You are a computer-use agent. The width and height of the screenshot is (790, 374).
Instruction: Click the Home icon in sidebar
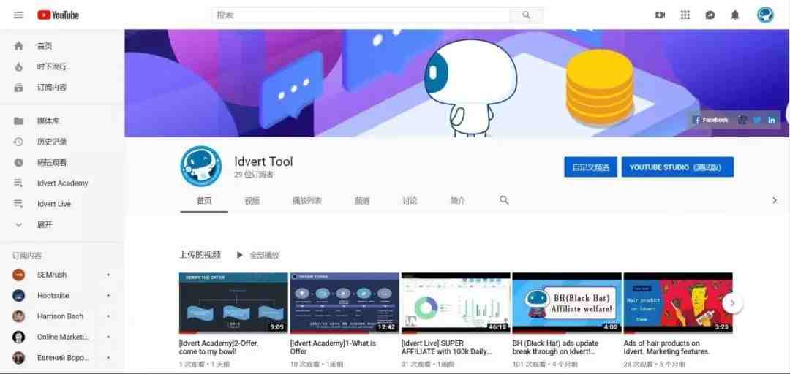click(x=18, y=46)
